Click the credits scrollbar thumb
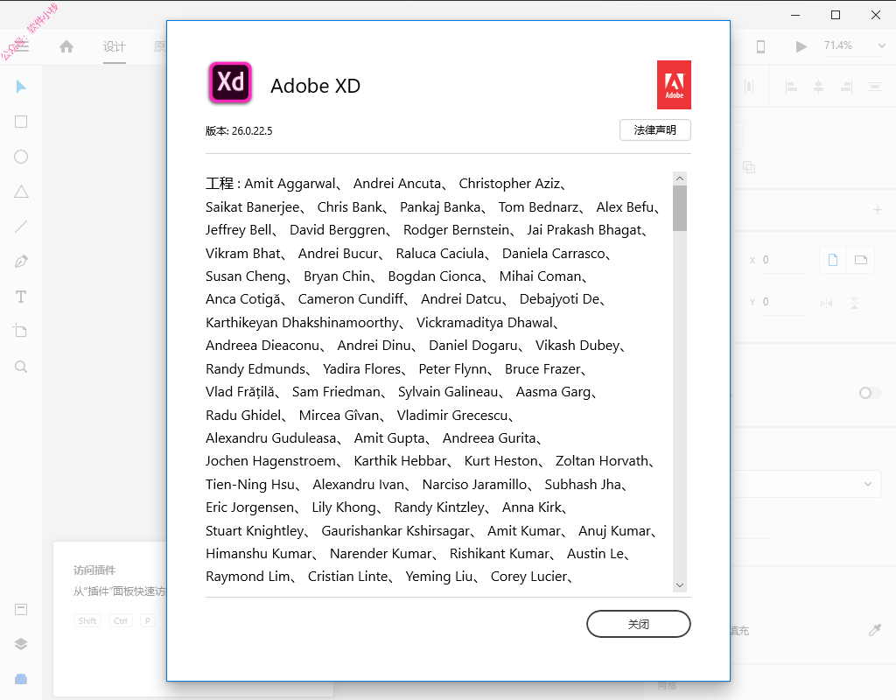 coord(680,208)
